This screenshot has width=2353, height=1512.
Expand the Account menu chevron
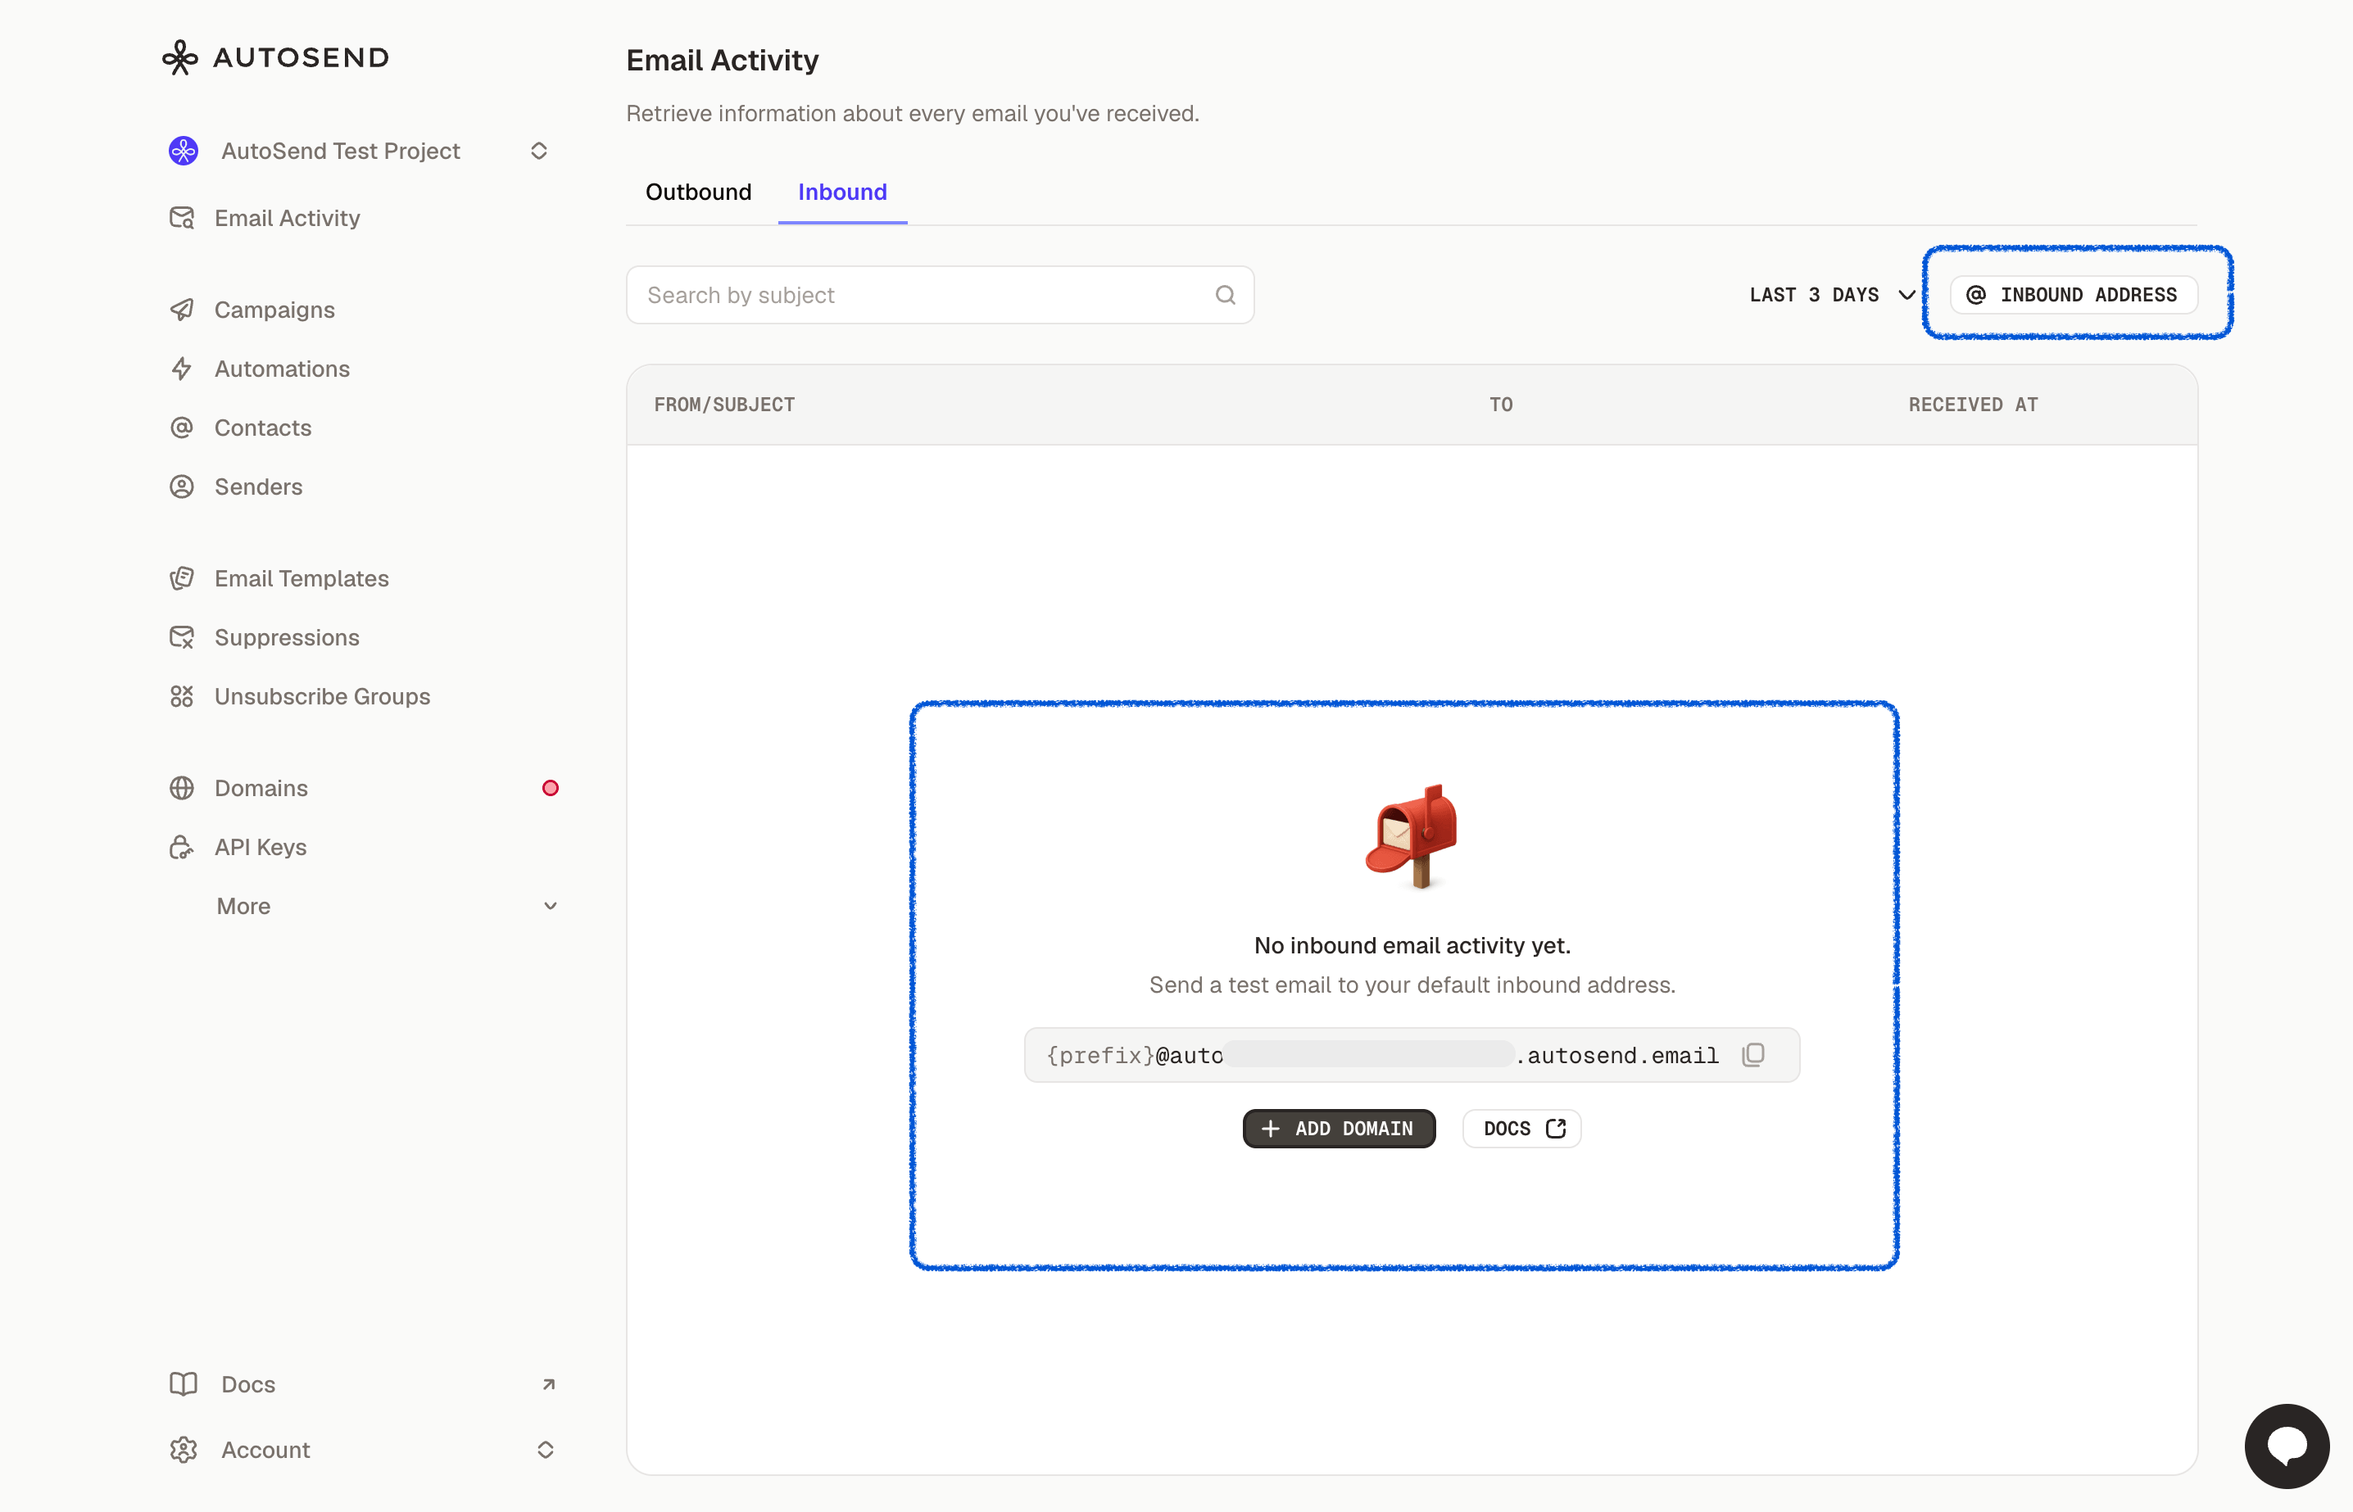(546, 1449)
